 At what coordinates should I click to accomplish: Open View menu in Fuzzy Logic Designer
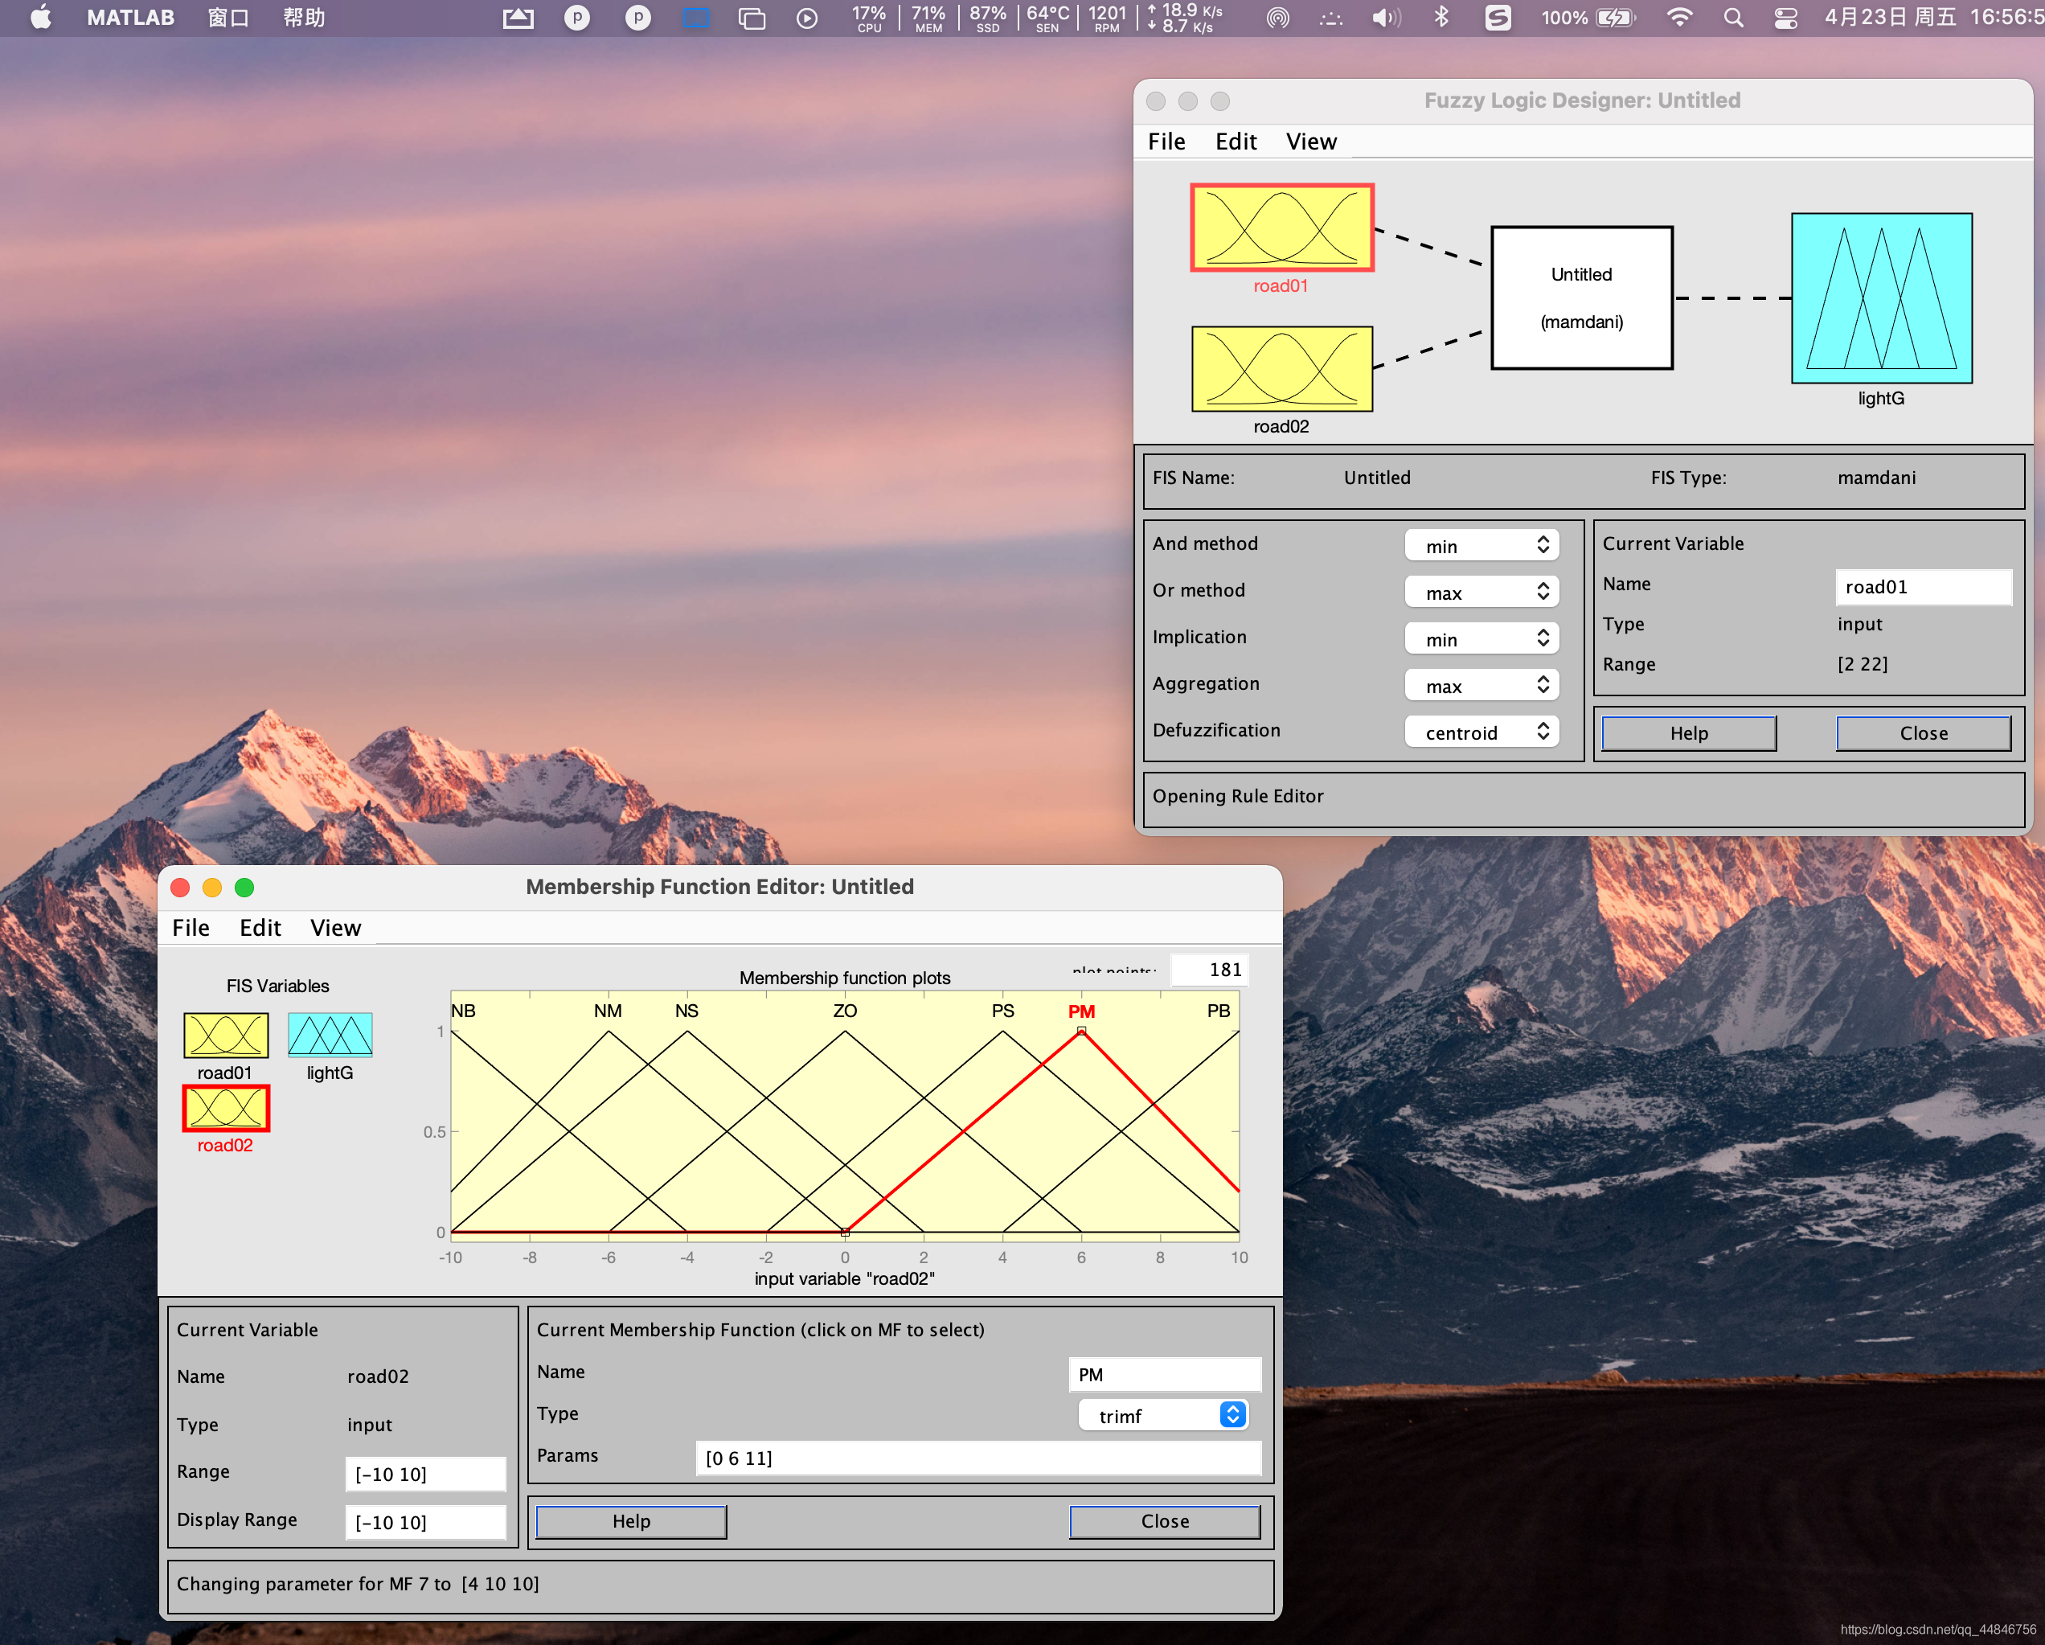pyautogui.click(x=1311, y=142)
